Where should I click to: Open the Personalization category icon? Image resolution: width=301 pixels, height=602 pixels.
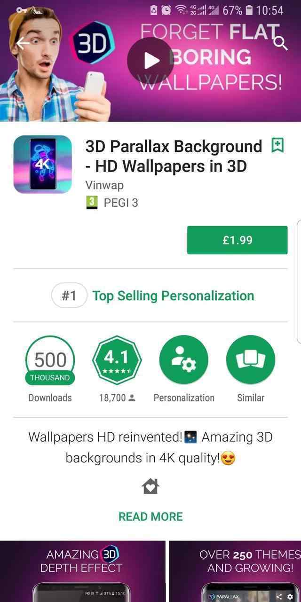tap(184, 360)
